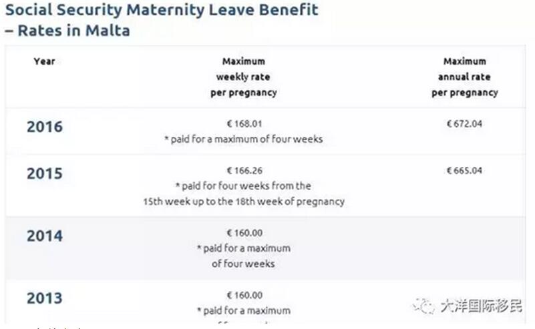Click the 2014 year row label

pyautogui.click(x=45, y=236)
